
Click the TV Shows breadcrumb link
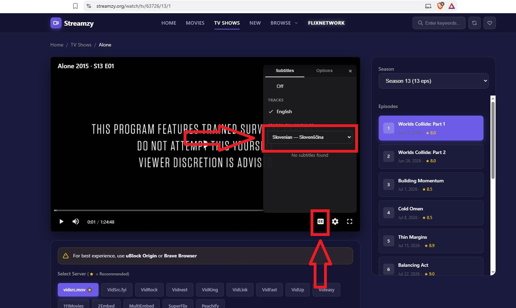tap(81, 45)
